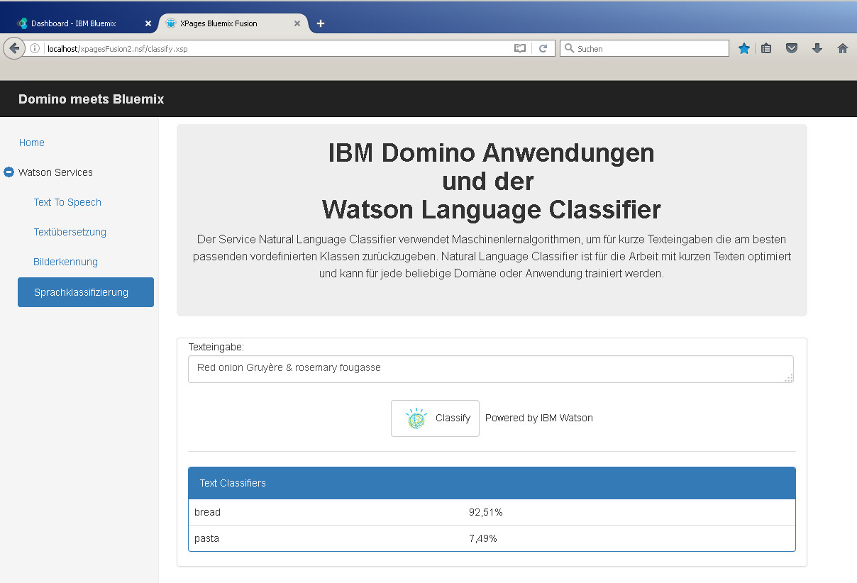The image size is (857, 583).
Task: Open Textübersetzung page
Action: coord(70,232)
